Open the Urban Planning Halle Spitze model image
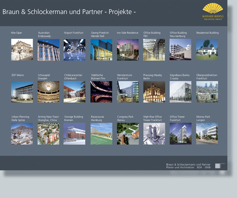237x198 pixels. tap(22, 134)
